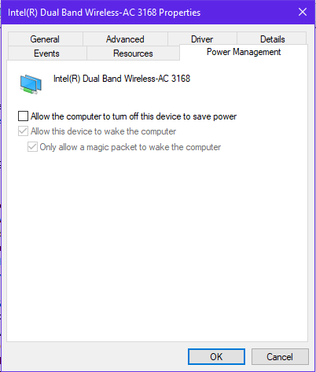Show the Details tab
The height and width of the screenshot is (372, 316).
[272, 39]
